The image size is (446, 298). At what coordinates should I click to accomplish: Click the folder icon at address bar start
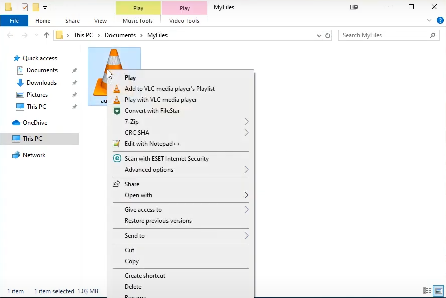pos(59,35)
